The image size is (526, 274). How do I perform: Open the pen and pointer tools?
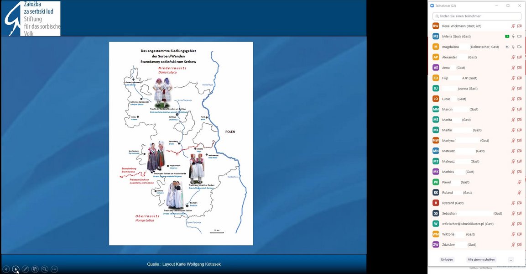[26, 269]
